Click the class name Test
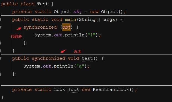The height and width of the screenshot is (102, 172). pyautogui.click(x=43, y=4)
